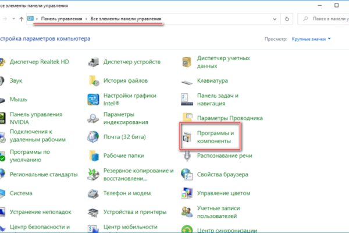This screenshot has height=233, width=349.
Task: Expand the Крупные значки view dropdown
Action: (x=310, y=40)
